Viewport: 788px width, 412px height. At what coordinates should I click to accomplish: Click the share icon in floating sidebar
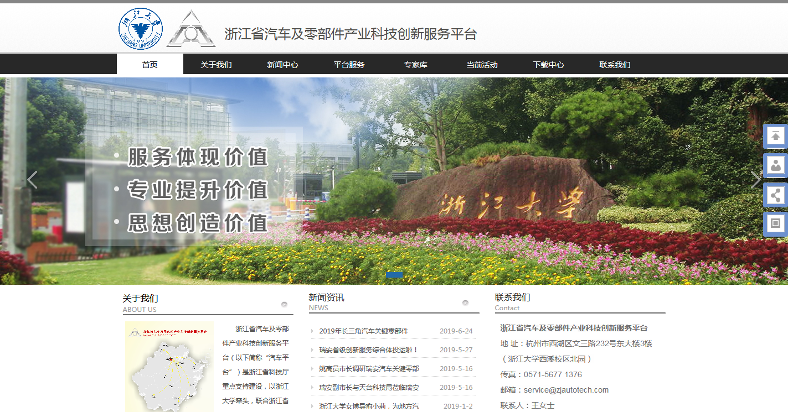775,195
